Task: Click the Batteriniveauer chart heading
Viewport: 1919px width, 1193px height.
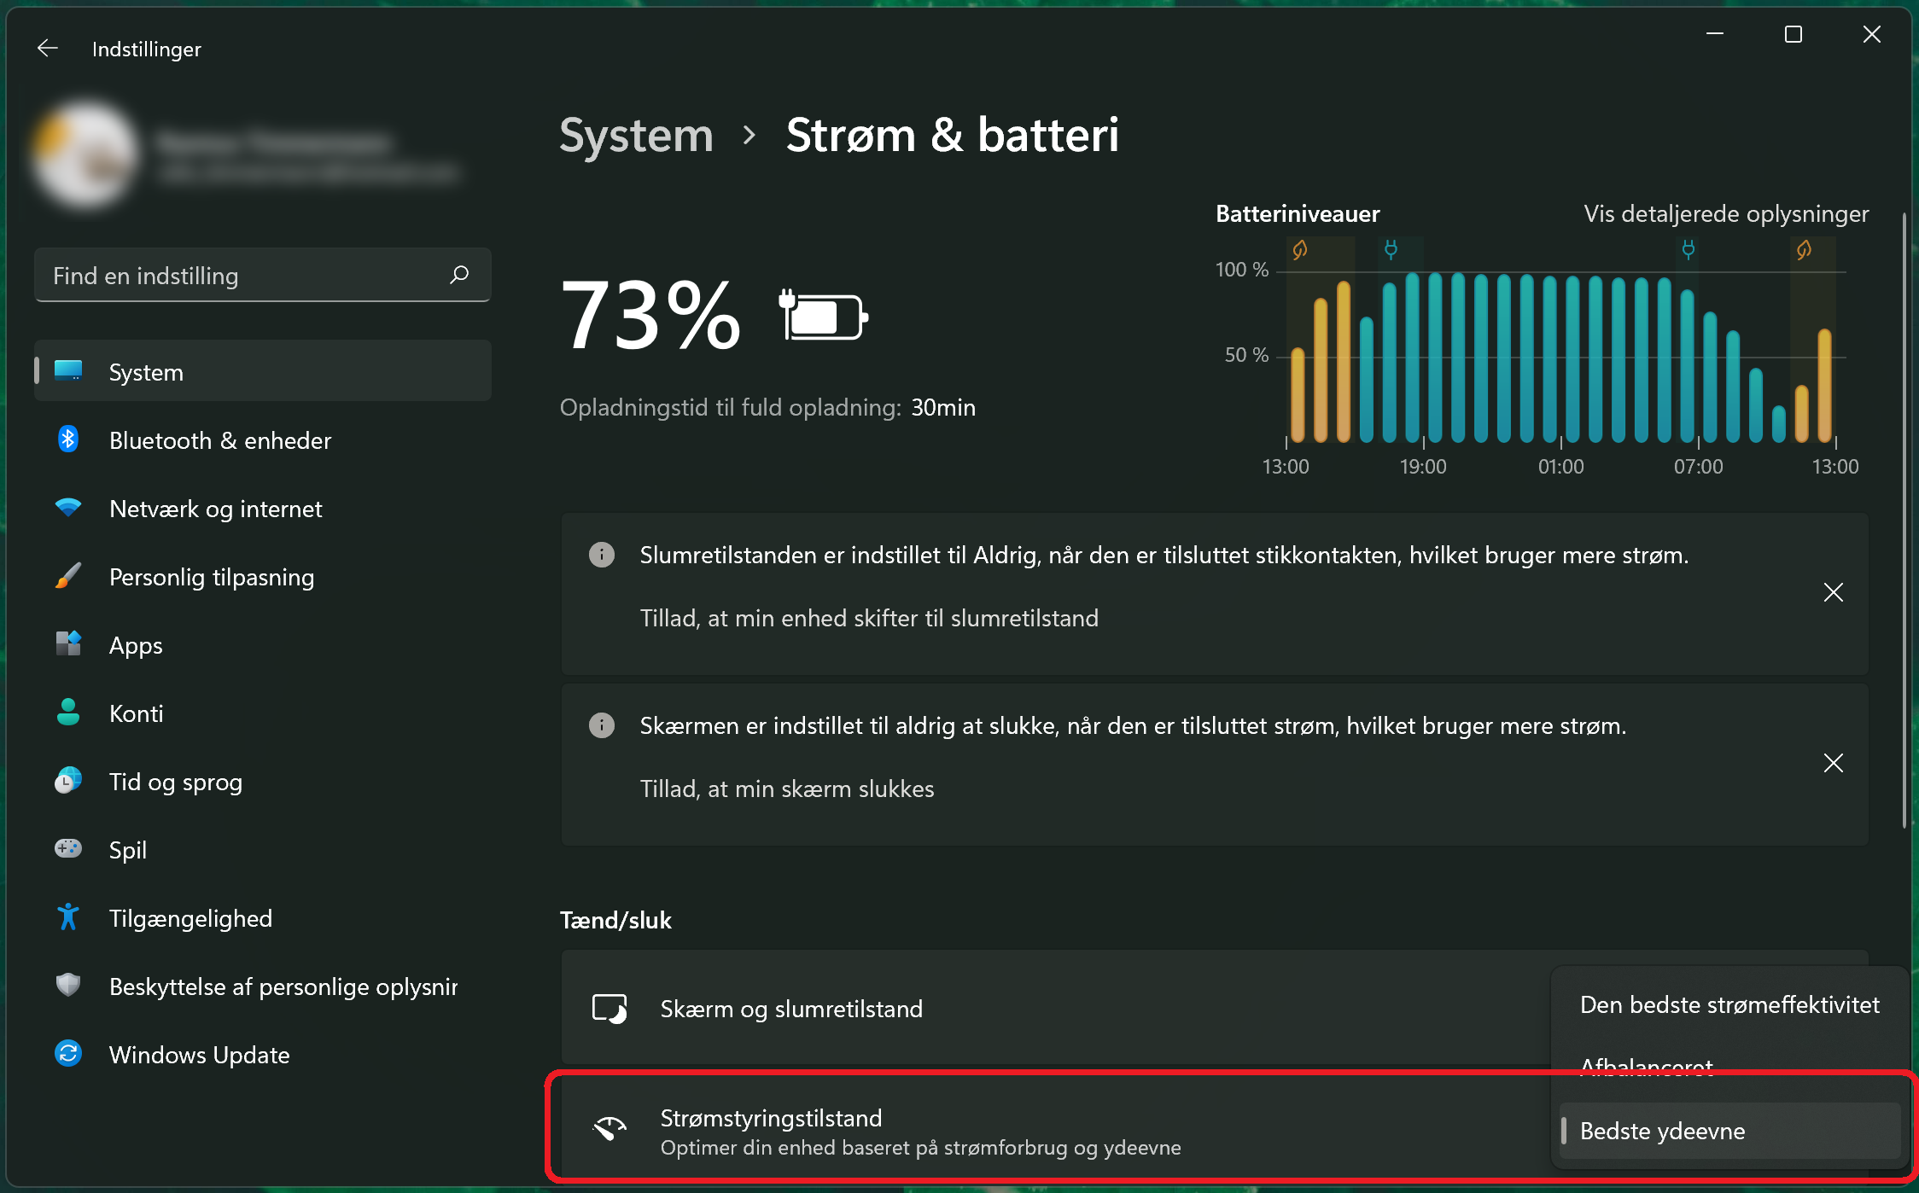Action: pyautogui.click(x=1298, y=213)
